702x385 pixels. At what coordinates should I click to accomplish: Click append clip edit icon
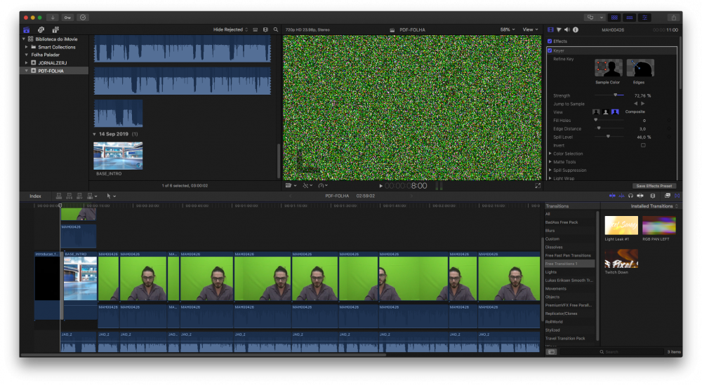point(79,196)
